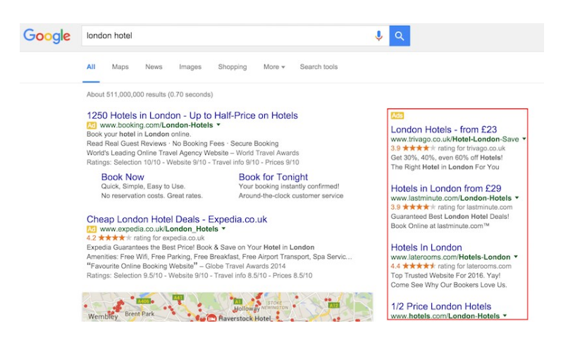
Task: Open 'Cheap London Hotel Deals - Expedia.co.uk'
Action: point(177,220)
